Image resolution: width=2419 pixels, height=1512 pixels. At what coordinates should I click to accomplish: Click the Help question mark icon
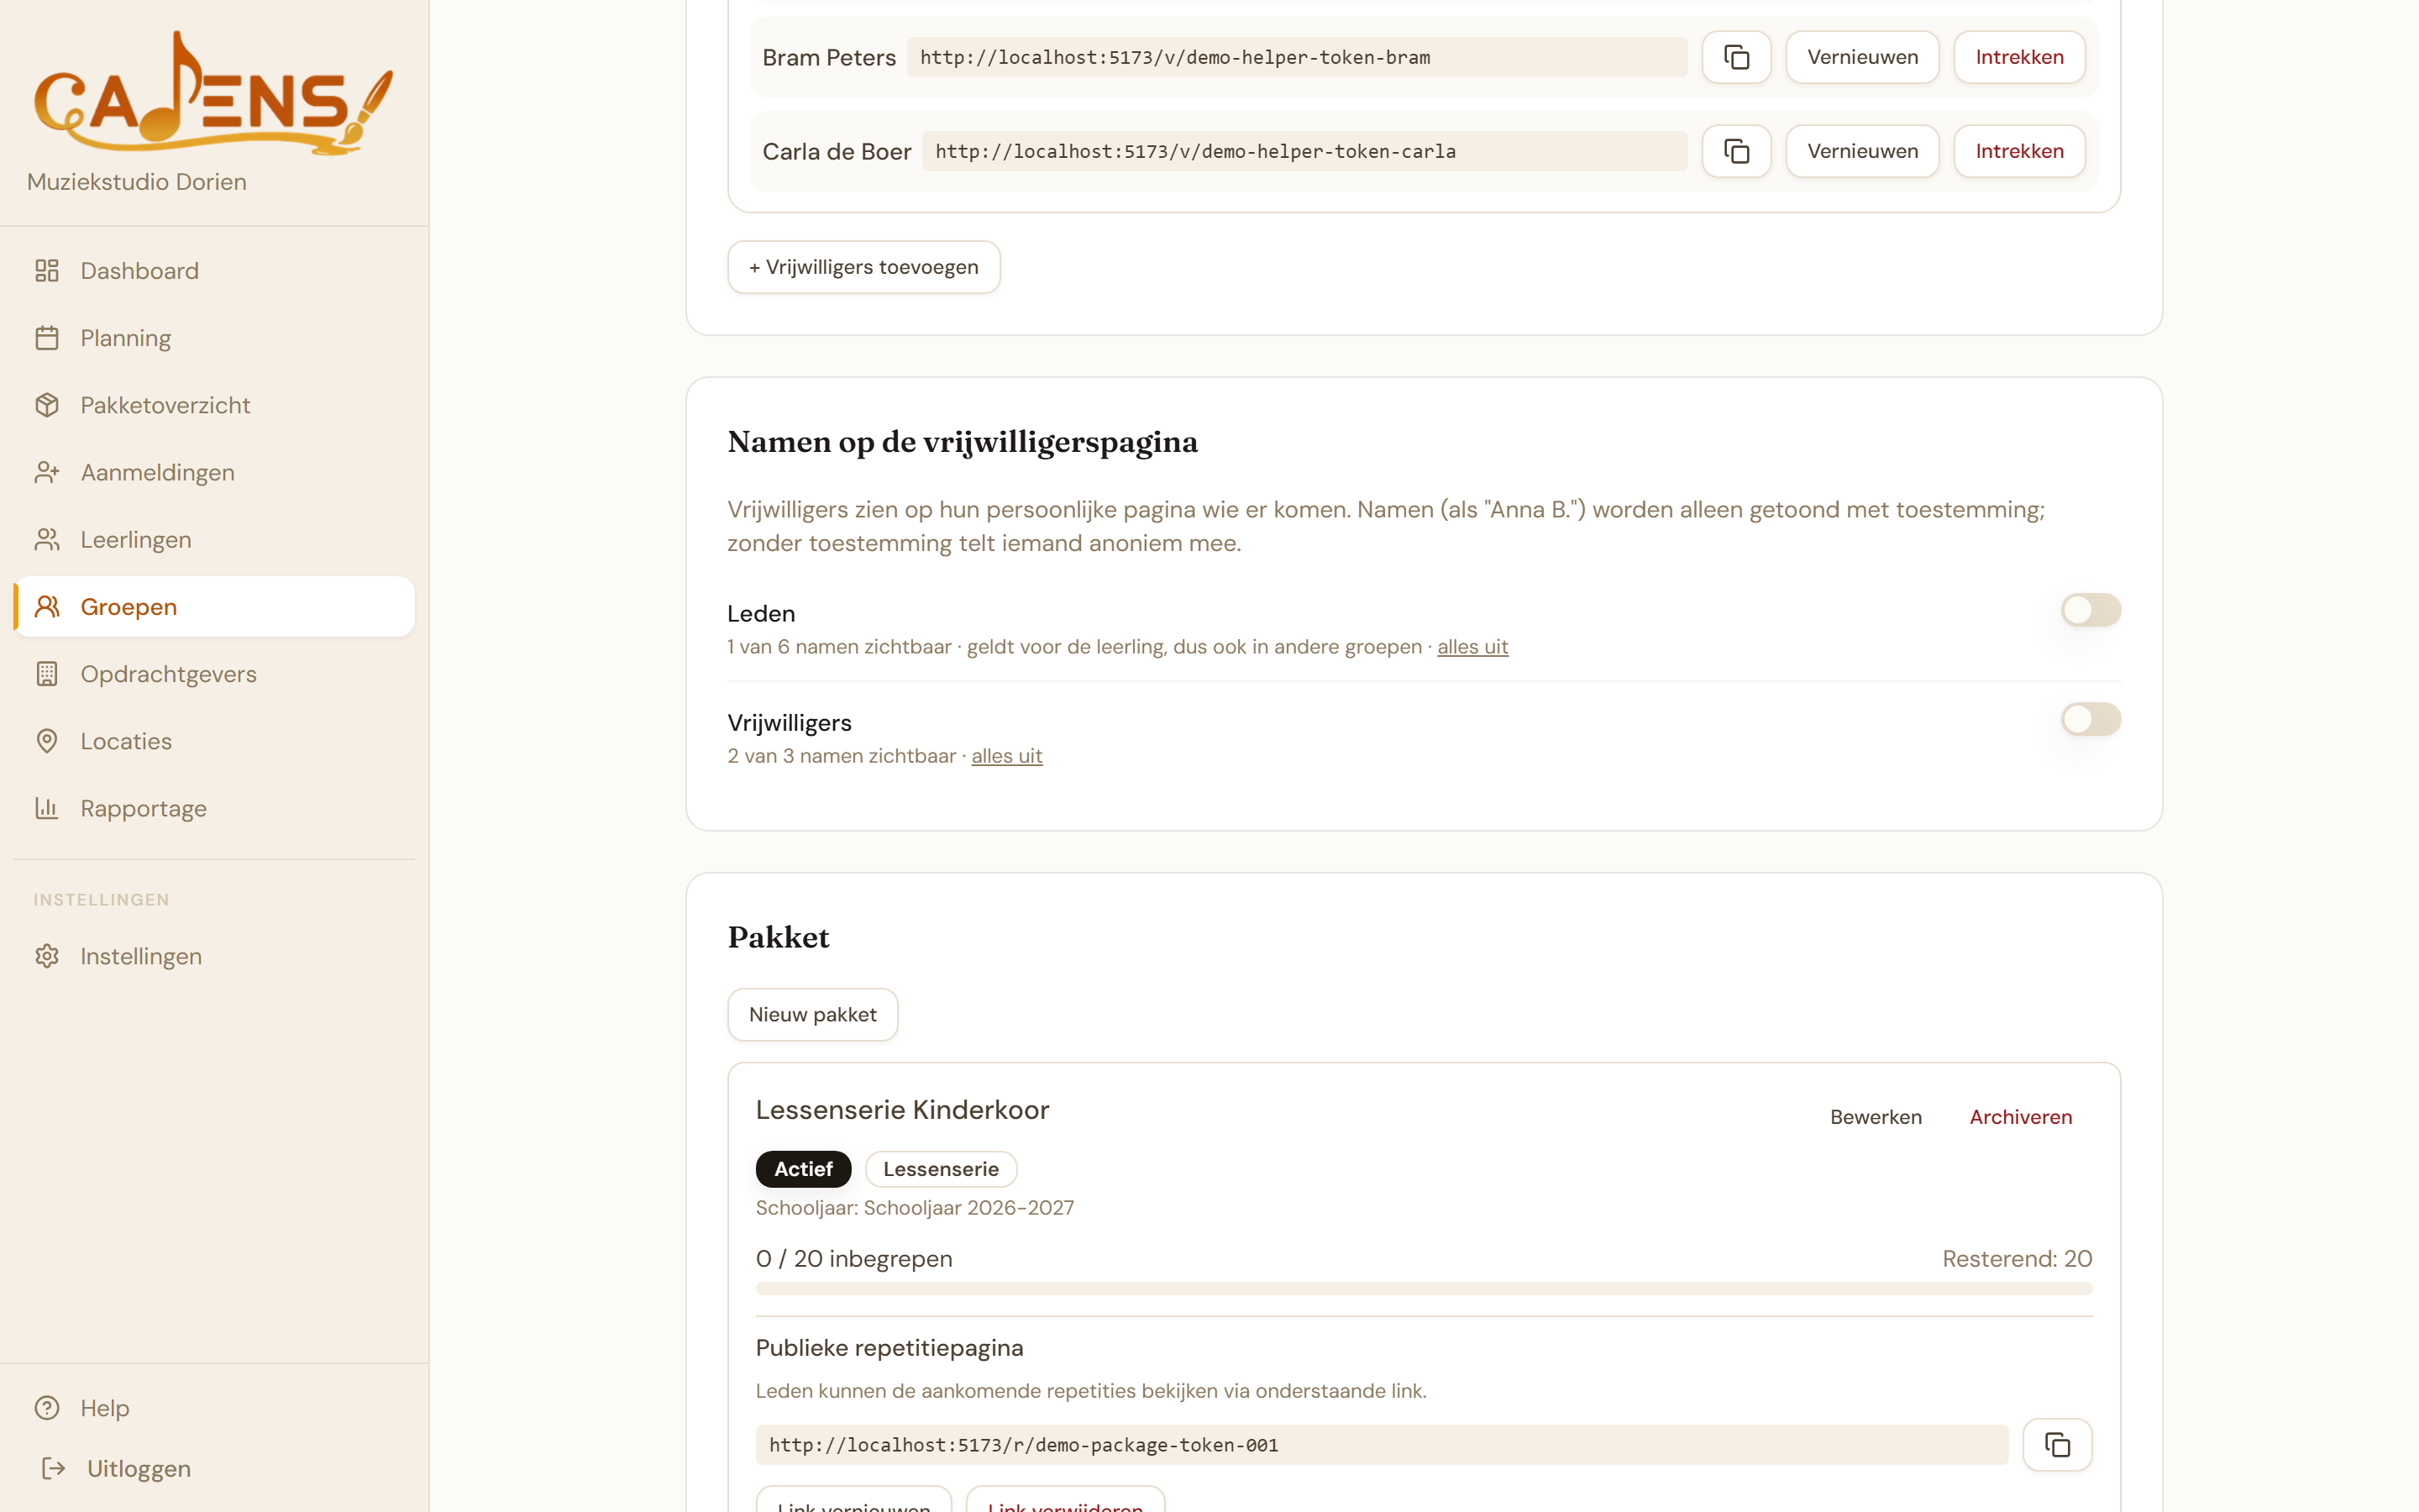pyautogui.click(x=47, y=1408)
